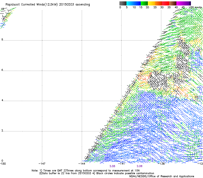
Task: Click latitude label '8' on left axis
Action: pyautogui.click(x=2, y=39)
